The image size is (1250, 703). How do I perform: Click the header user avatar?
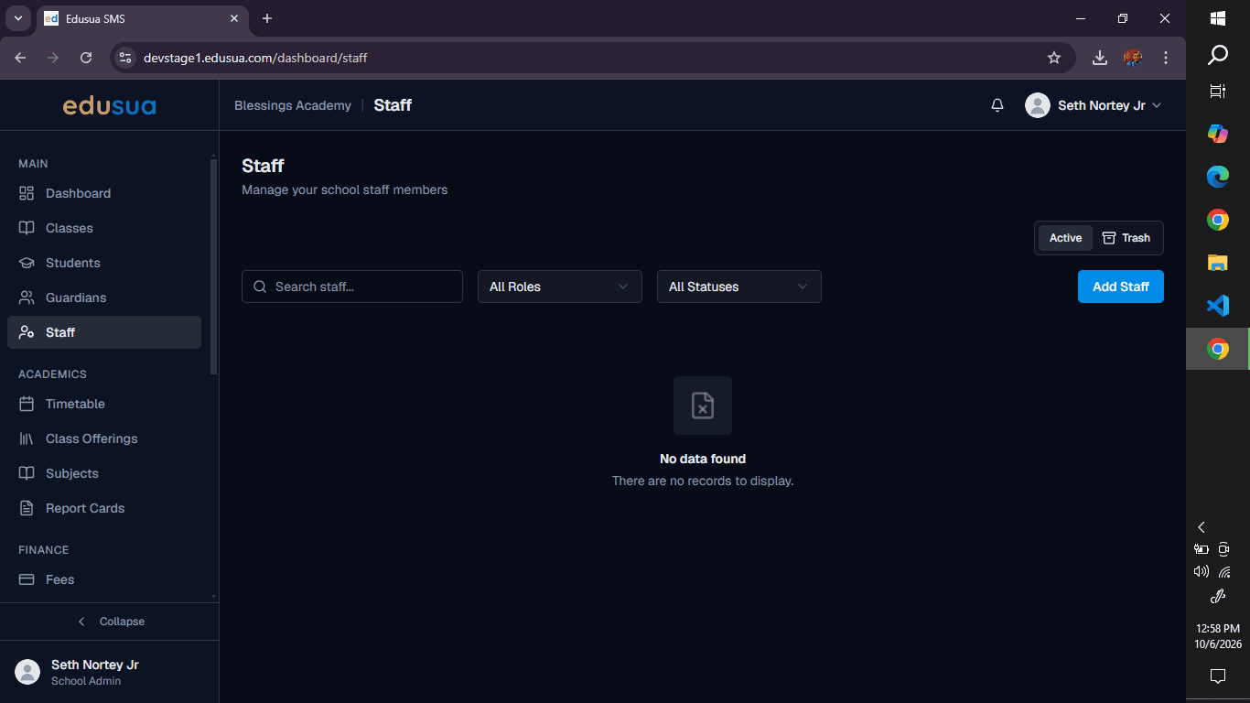pos(1038,105)
